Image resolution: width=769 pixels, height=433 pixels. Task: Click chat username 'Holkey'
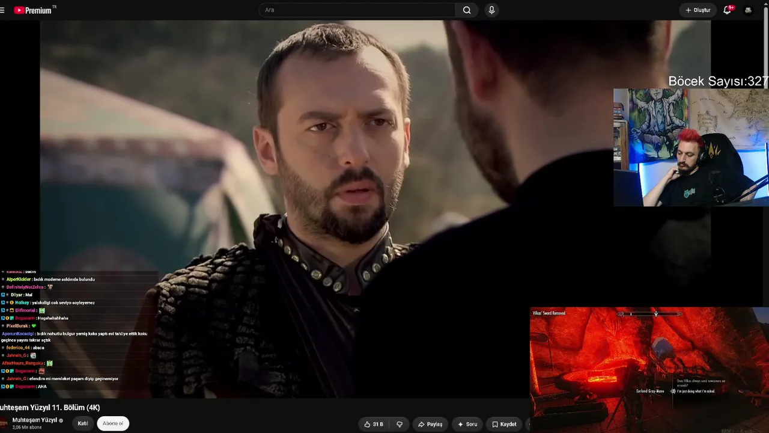click(22, 302)
